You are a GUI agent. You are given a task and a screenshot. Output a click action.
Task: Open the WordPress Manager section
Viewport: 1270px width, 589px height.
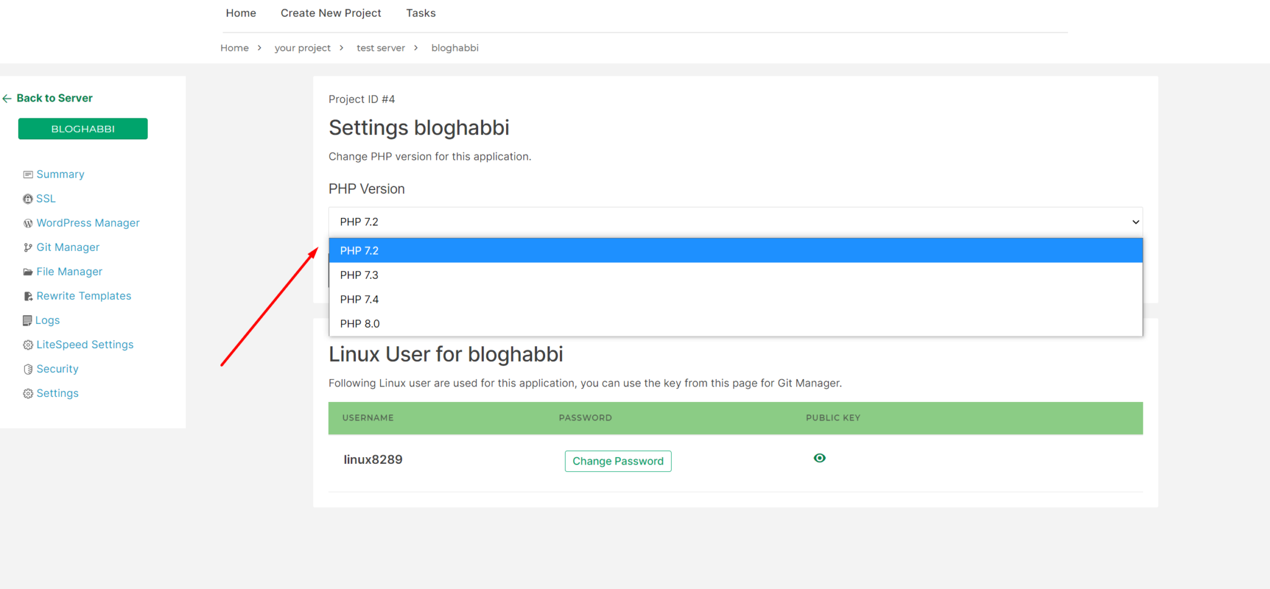click(28, 223)
